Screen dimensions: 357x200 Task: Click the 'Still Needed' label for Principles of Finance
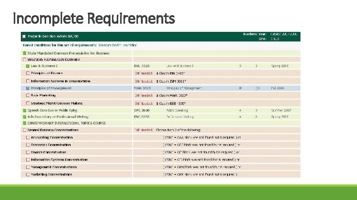144,73
